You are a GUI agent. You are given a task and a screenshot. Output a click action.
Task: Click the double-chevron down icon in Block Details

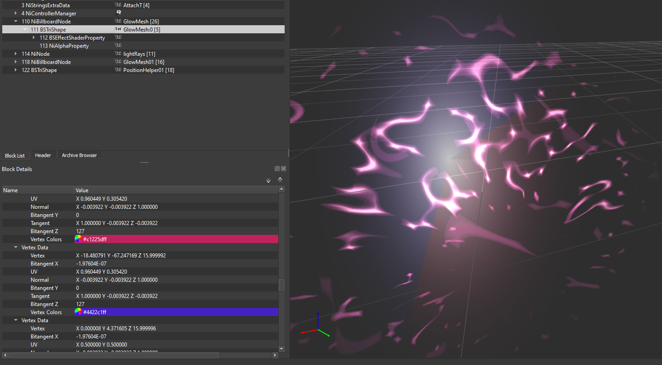268,180
